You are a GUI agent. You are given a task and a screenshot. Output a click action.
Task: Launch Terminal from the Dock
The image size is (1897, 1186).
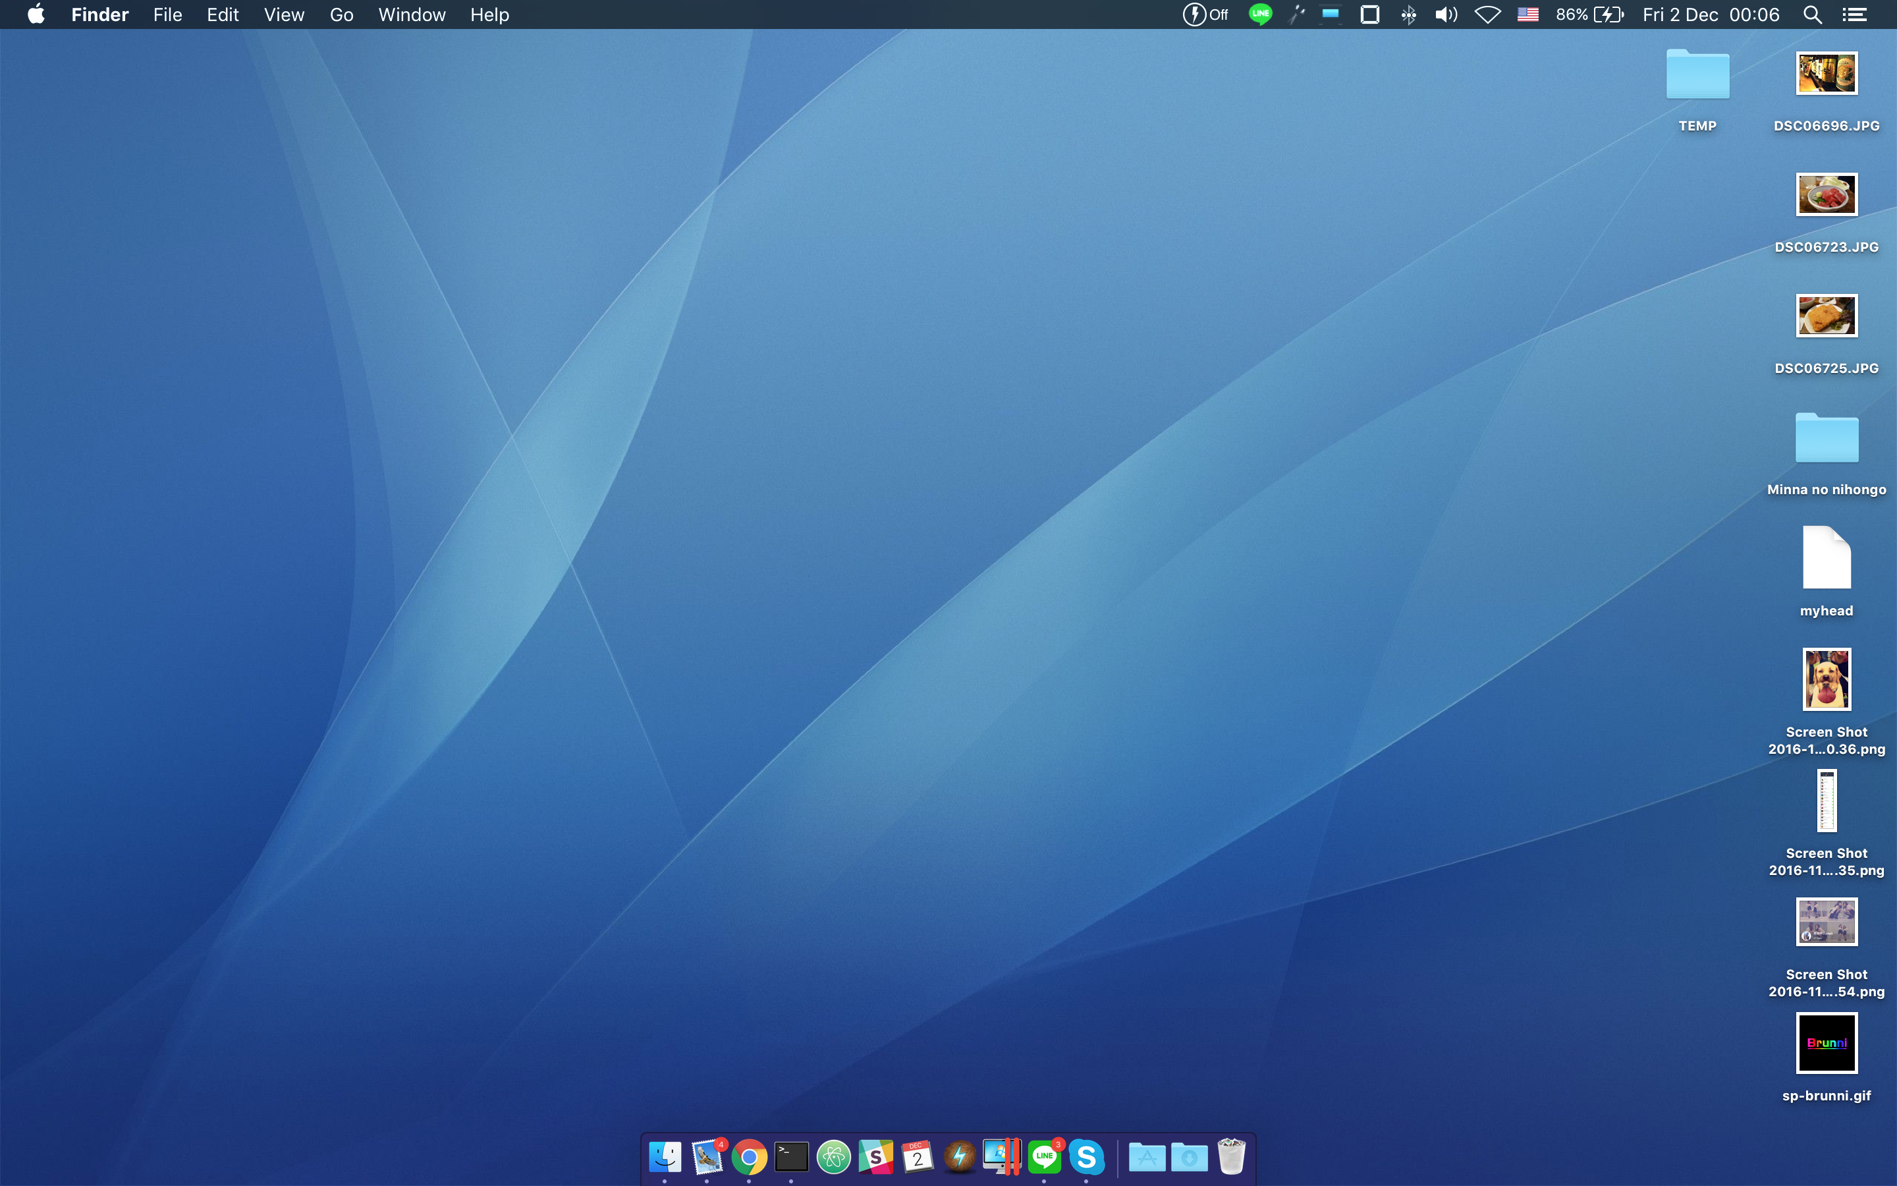791,1157
